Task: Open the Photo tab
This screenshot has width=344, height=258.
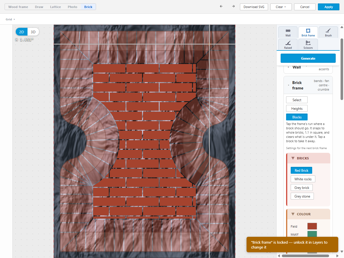Action: coord(73,7)
